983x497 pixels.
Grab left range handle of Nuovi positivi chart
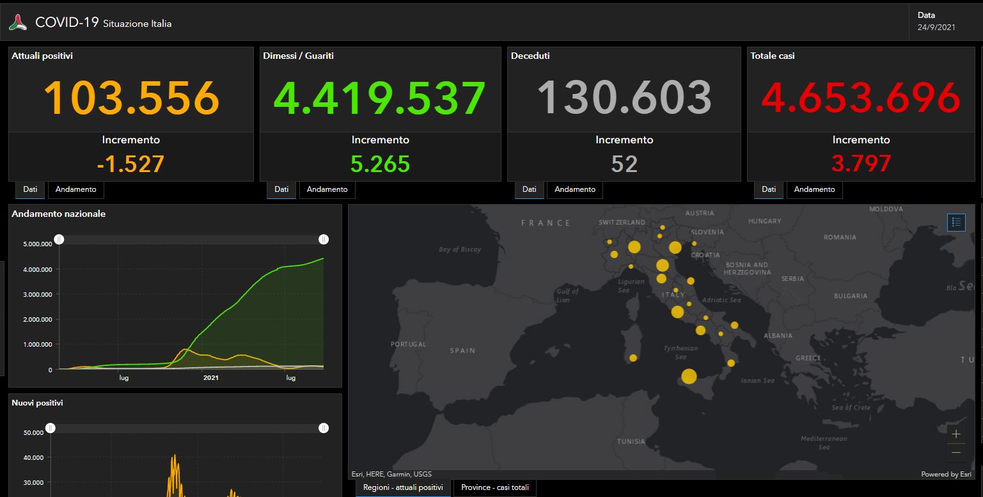click(51, 428)
